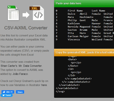Click the </v:sampleDataSets> line in output

(x=76, y=82)
